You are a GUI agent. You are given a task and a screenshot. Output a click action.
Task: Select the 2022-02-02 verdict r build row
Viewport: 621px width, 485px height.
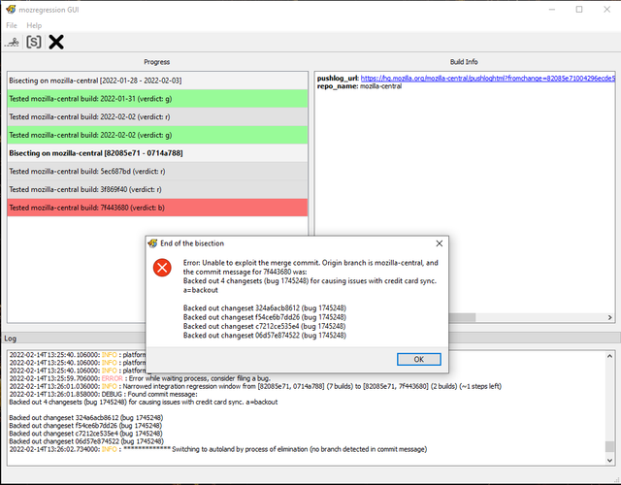pyautogui.click(x=157, y=116)
